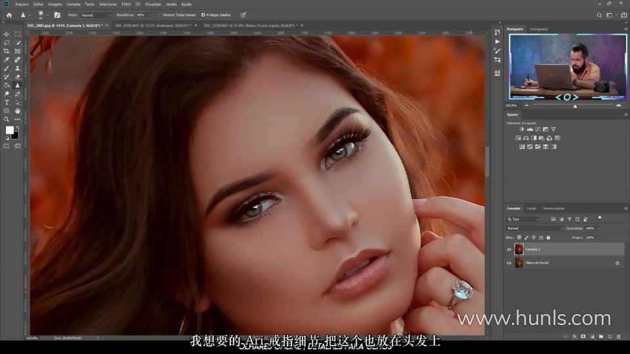This screenshot has width=630, height=354.
Task: Select the Move tool
Action: 7,34
